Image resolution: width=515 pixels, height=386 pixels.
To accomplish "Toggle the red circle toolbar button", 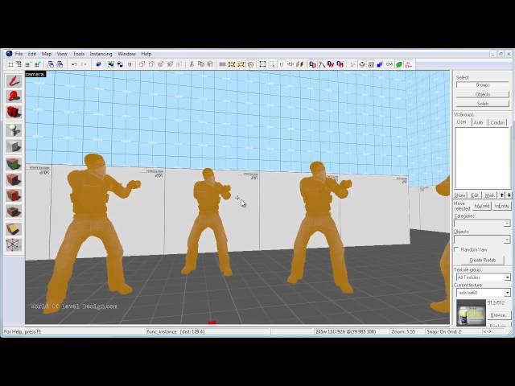I will [250, 64].
